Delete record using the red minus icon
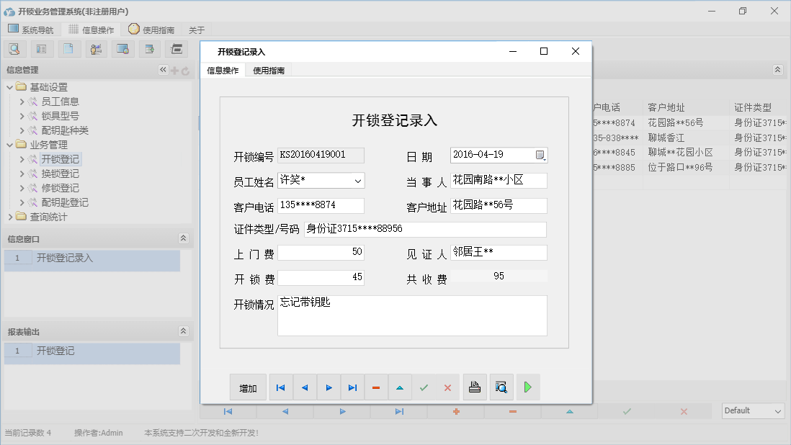 pyautogui.click(x=375, y=387)
